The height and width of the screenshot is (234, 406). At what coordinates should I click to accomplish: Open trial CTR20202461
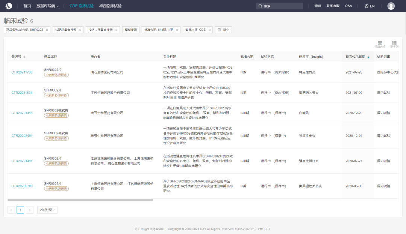coord(22,136)
